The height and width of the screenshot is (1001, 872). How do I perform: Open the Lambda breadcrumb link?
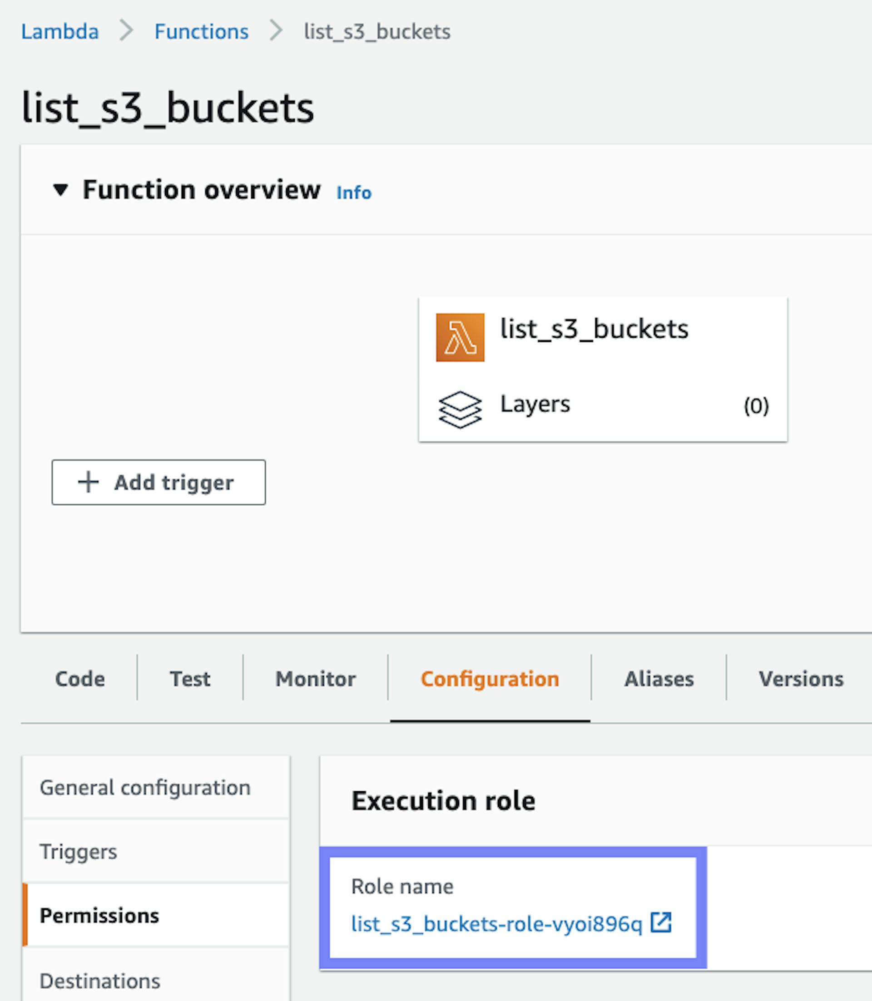60,32
